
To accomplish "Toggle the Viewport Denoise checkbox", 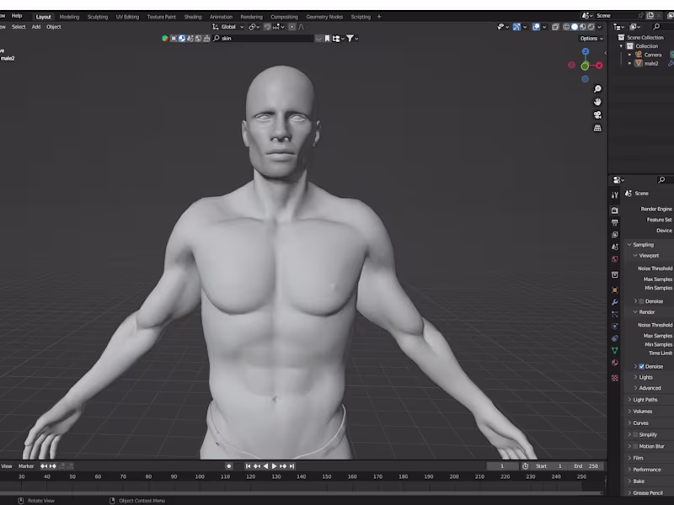I will click(x=641, y=301).
